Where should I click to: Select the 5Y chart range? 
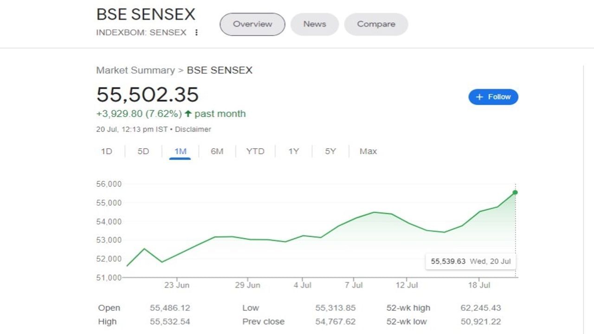(x=329, y=151)
